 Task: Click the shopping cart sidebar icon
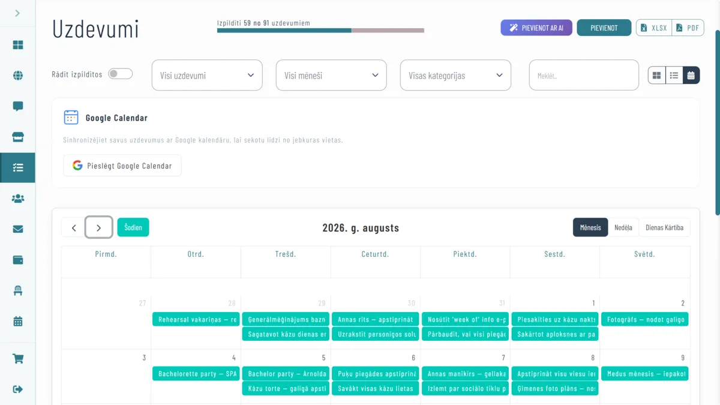18,359
